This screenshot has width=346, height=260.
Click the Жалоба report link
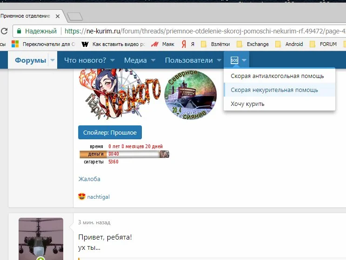pyautogui.click(x=89, y=179)
